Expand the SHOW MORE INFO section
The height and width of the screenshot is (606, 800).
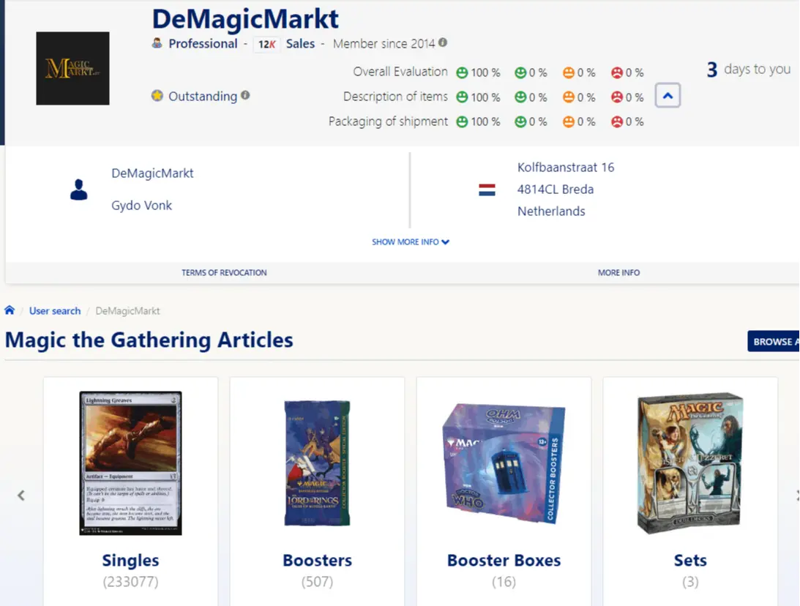[411, 242]
